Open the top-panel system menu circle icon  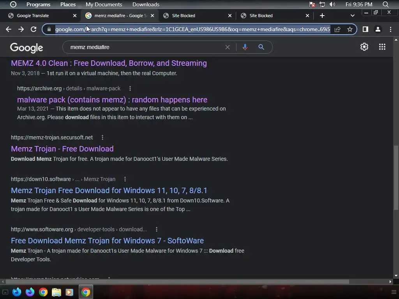coord(13,4)
